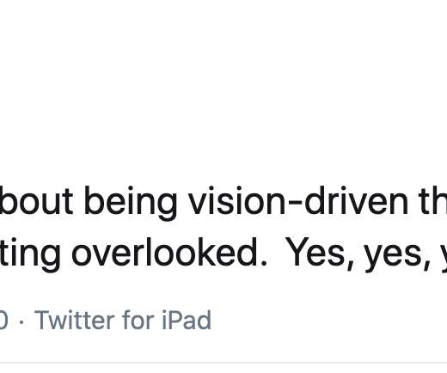The height and width of the screenshot is (373, 447).
Task: Click the word "Twitter" in source label
Action: 76,320
